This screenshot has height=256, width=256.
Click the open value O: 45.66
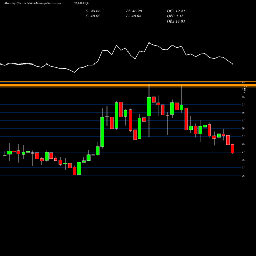pos(93,11)
